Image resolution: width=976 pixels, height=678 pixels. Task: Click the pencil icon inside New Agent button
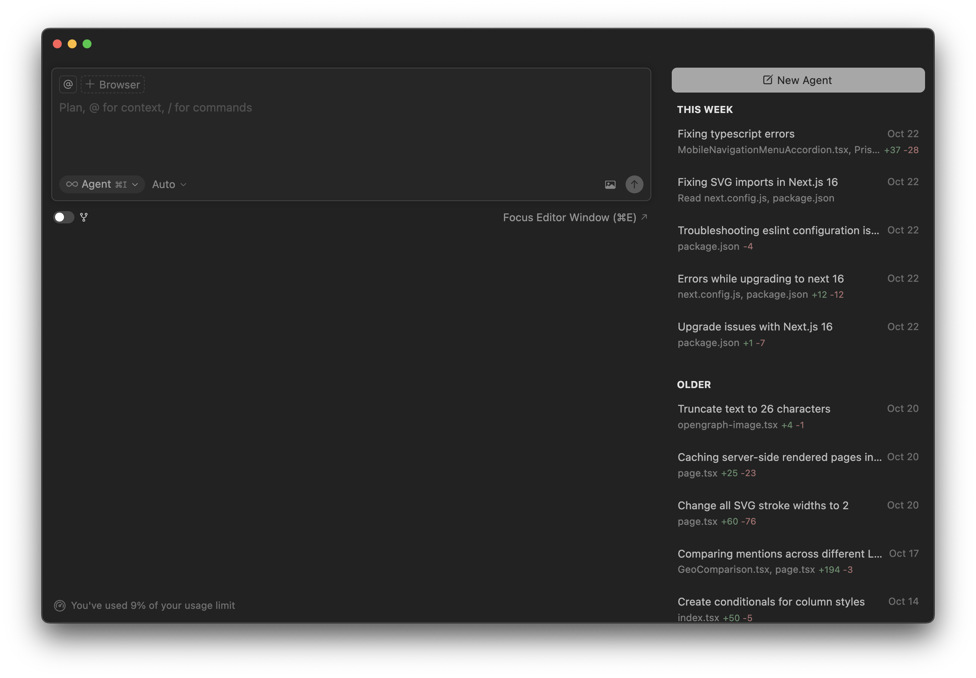click(768, 80)
